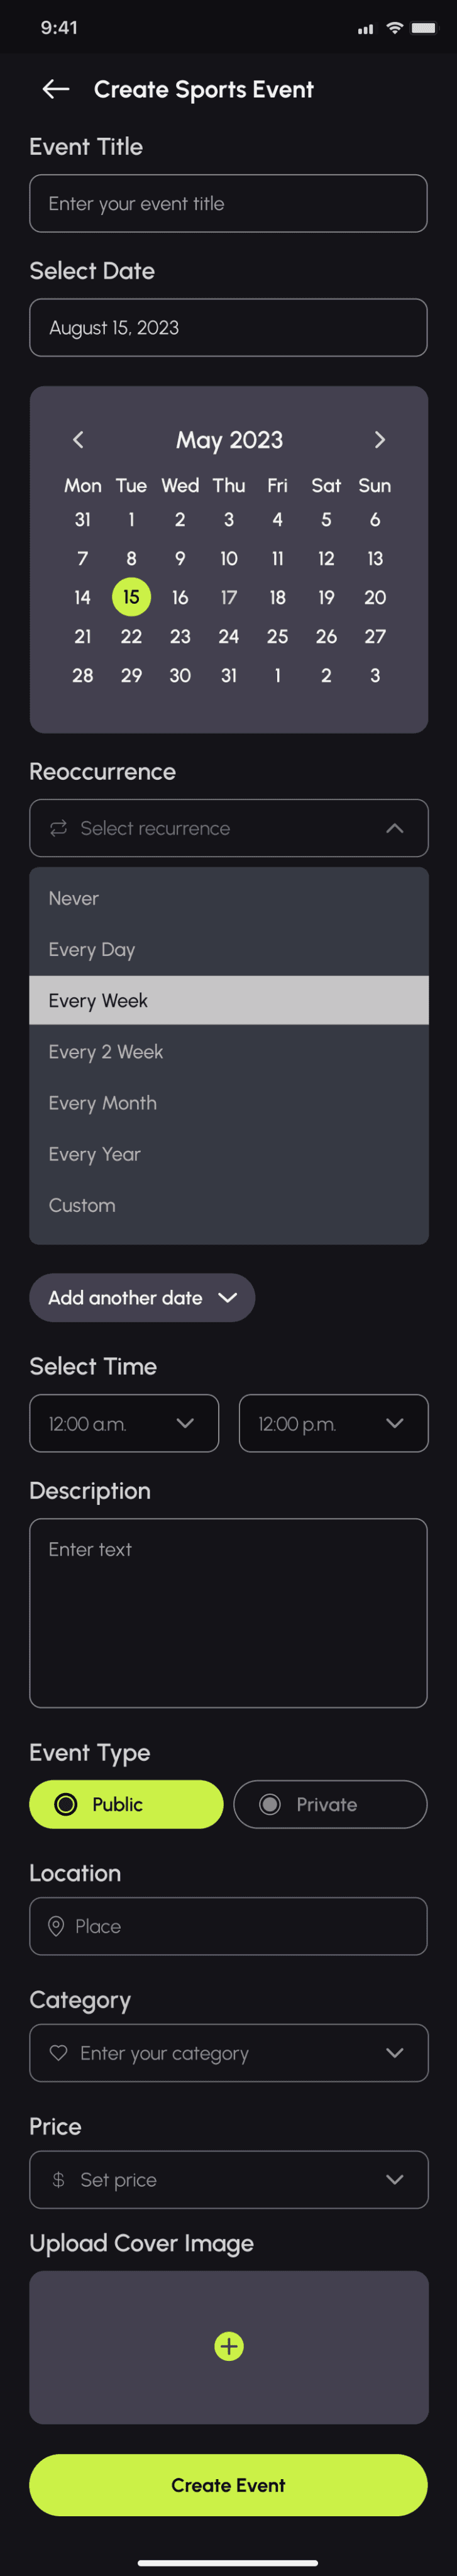Select the Private event type
Screen dimensions: 457x2576
(330, 1804)
